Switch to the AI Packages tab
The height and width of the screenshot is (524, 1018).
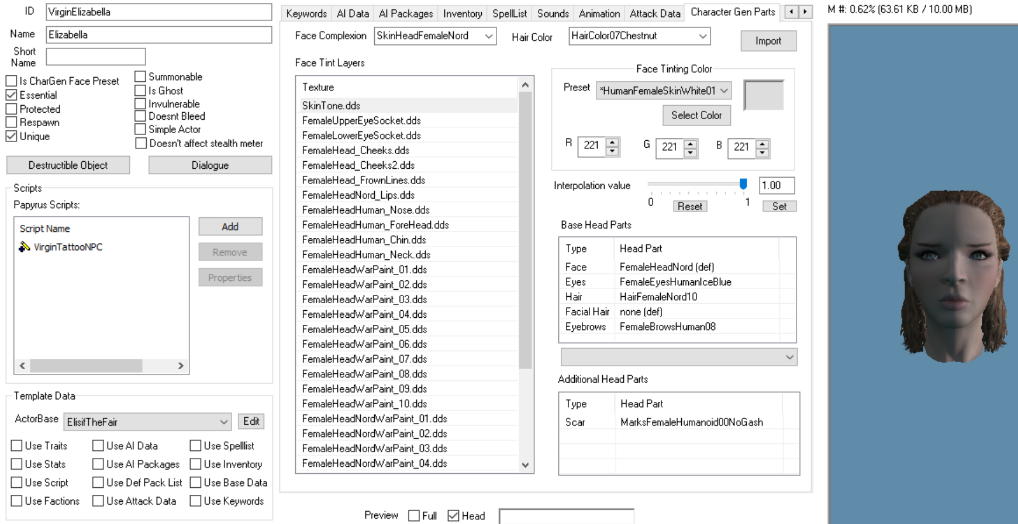coord(406,13)
